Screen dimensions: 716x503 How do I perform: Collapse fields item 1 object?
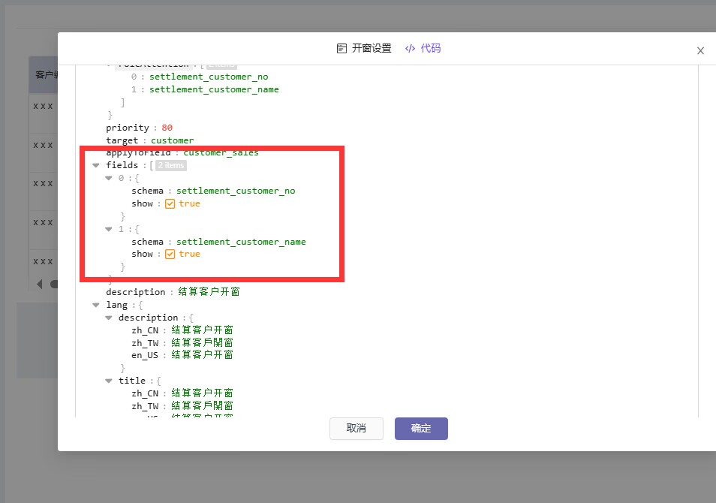(x=109, y=229)
